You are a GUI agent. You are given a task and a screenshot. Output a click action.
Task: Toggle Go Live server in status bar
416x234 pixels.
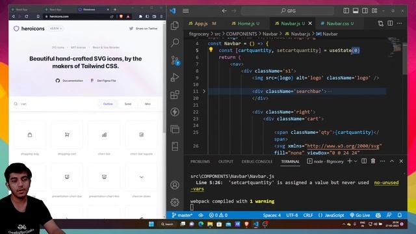(359, 215)
